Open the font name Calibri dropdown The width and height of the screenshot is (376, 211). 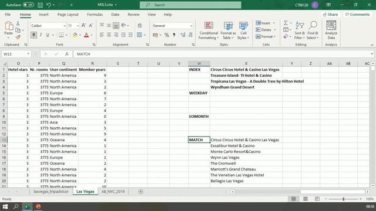click(64, 26)
